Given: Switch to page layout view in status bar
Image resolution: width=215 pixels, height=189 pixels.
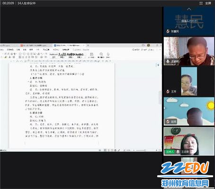Looking at the screenshot, I should tap(105, 150).
